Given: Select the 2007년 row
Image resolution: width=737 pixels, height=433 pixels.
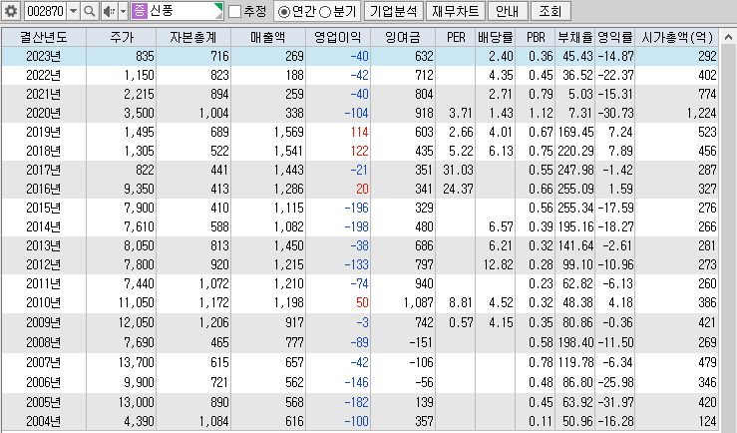Looking at the screenshot, I should click(360, 362).
